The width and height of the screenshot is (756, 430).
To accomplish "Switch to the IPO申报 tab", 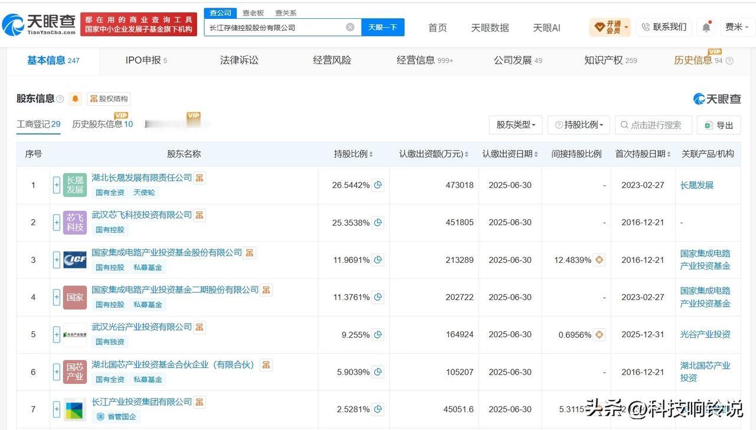I will point(146,60).
